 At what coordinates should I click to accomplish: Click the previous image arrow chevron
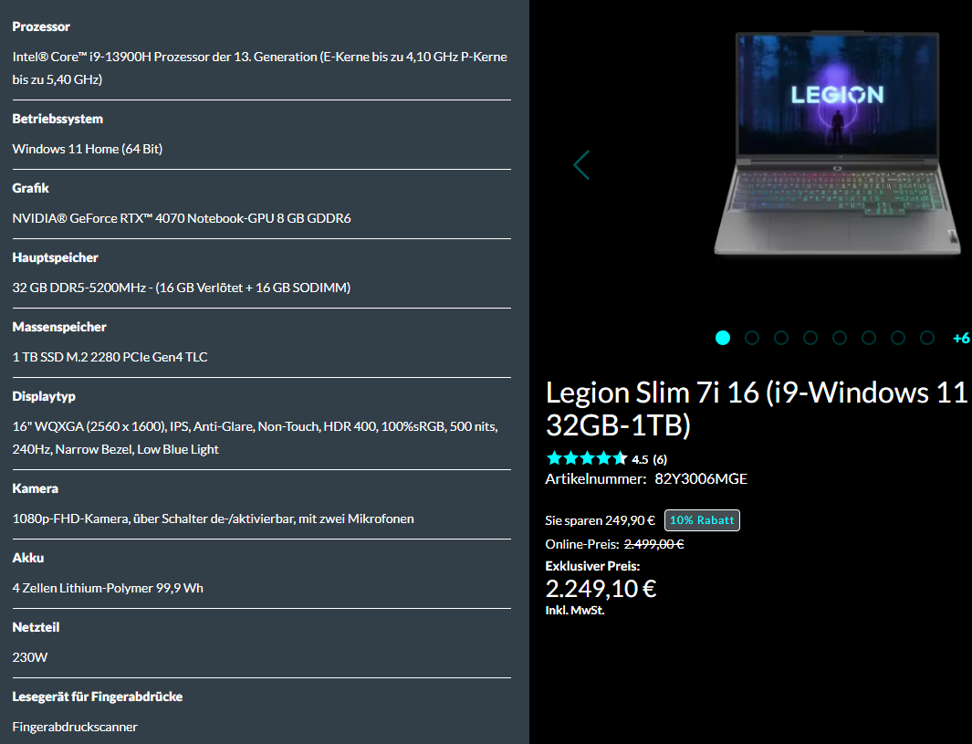pos(581,165)
